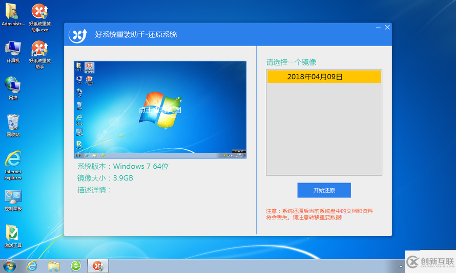
Task: Launch Internet Explorer from the taskbar
Action: tap(32, 266)
